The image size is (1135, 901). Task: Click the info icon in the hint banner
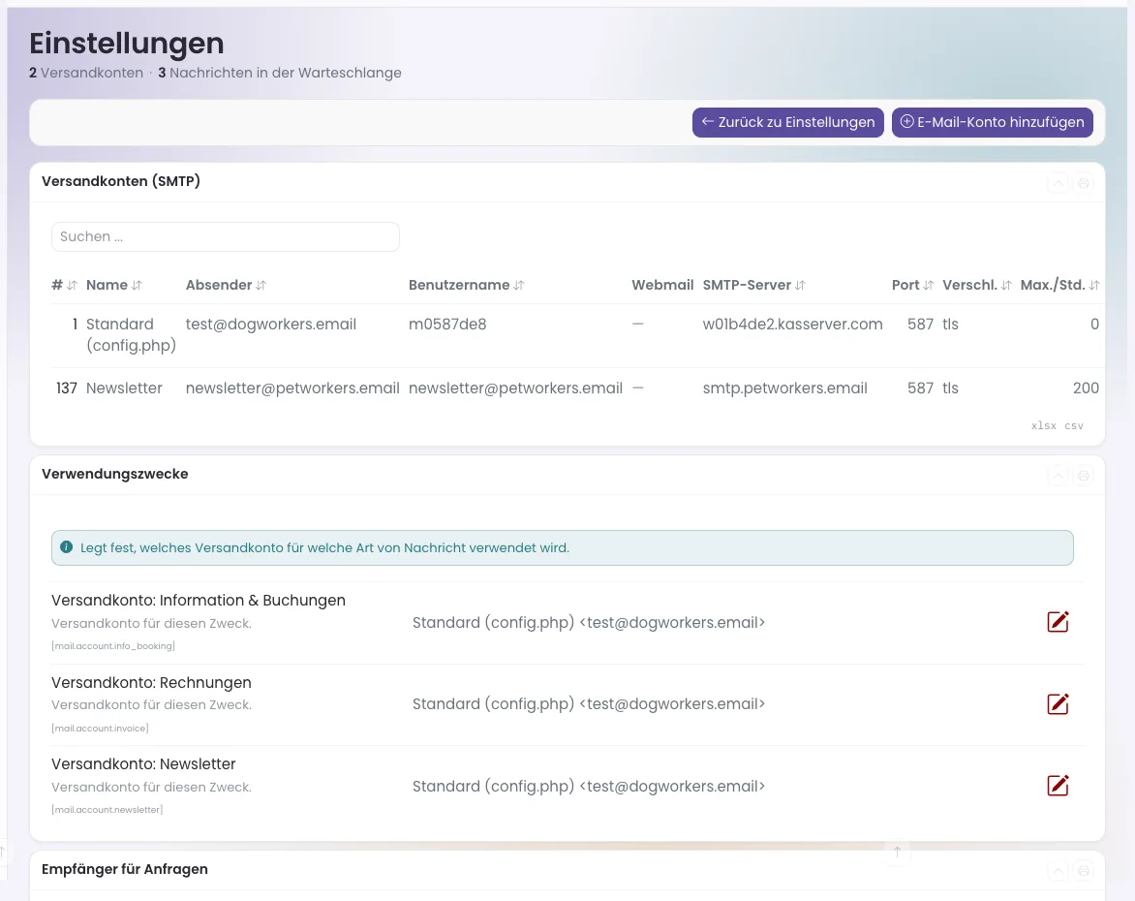pos(66,546)
